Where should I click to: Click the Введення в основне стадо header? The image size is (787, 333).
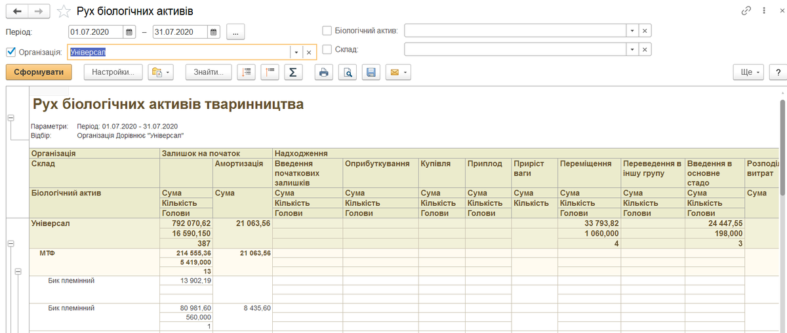715,173
